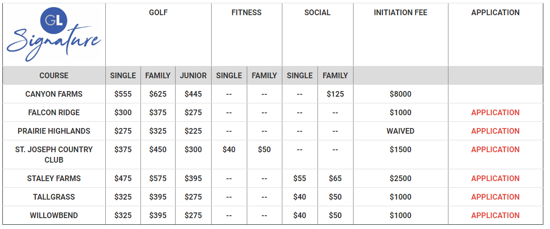Image resolution: width=550 pixels, height=229 pixels.
Task: Open the Willowbend APPLICATION link
Action: (495, 215)
